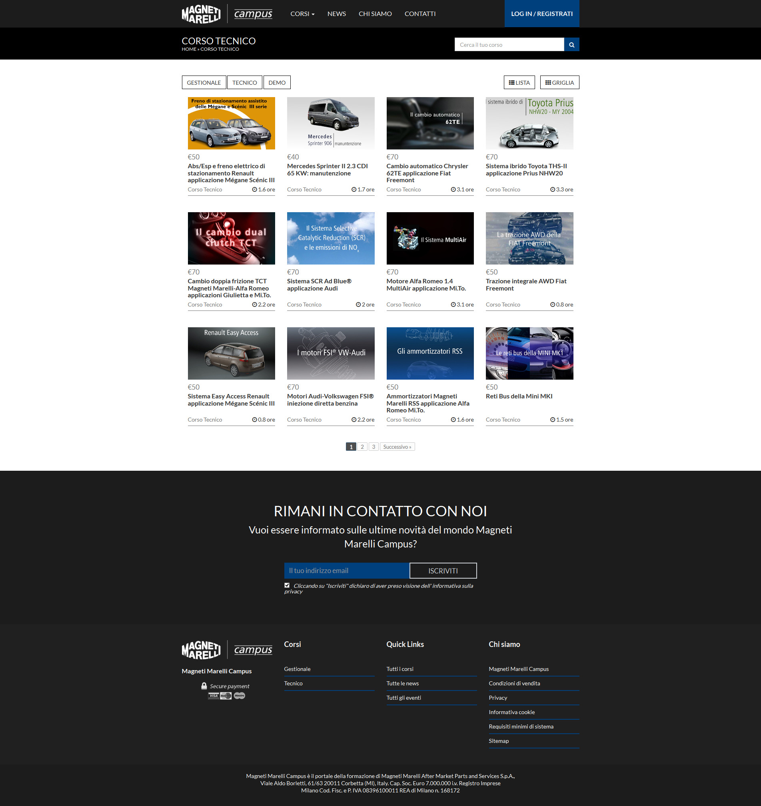This screenshot has width=761, height=806.
Task: Open Informativa cookie link
Action: coord(511,712)
